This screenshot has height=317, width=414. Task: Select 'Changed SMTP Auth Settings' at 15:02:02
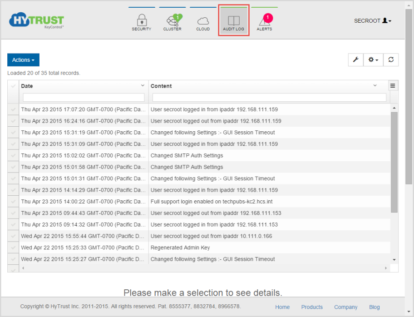187,156
